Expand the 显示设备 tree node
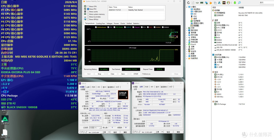 coord(187,35)
